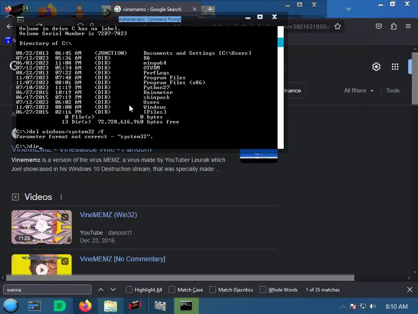Close the vinememz Google Search tab

point(195,9)
